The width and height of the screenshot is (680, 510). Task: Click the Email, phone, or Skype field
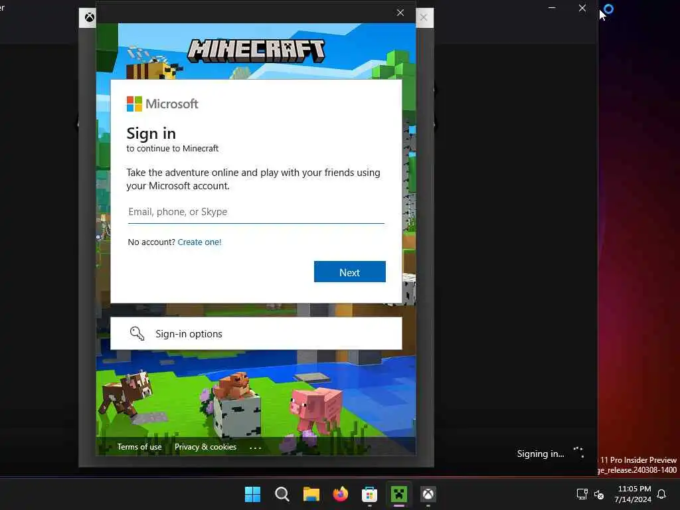pyautogui.click(x=256, y=212)
